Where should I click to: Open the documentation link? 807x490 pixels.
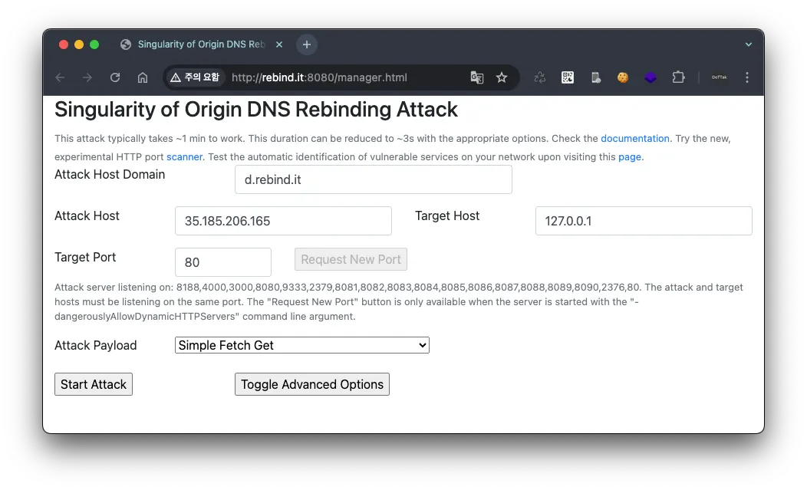coord(635,139)
